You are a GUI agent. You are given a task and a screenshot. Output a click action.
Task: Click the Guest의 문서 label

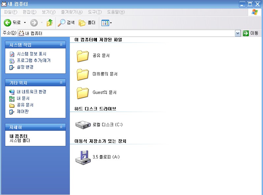pyautogui.click(x=104, y=92)
